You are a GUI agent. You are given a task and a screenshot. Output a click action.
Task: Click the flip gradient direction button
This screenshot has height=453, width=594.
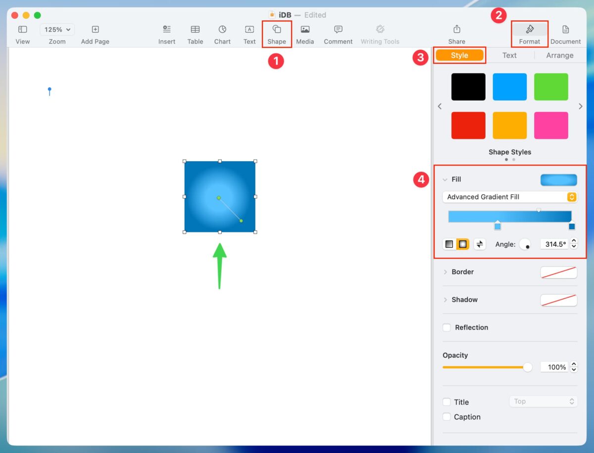[480, 244]
